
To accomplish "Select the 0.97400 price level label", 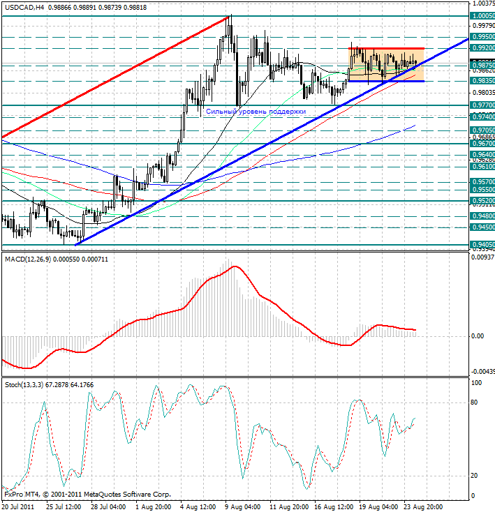I will coord(482,117).
